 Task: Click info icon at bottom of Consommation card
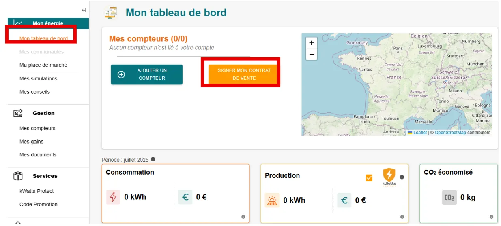click(x=243, y=217)
